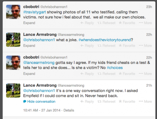Reply to the #choices tweet
Image resolution: width=157 pixels, height=119 pixels.
(x=87, y=74)
